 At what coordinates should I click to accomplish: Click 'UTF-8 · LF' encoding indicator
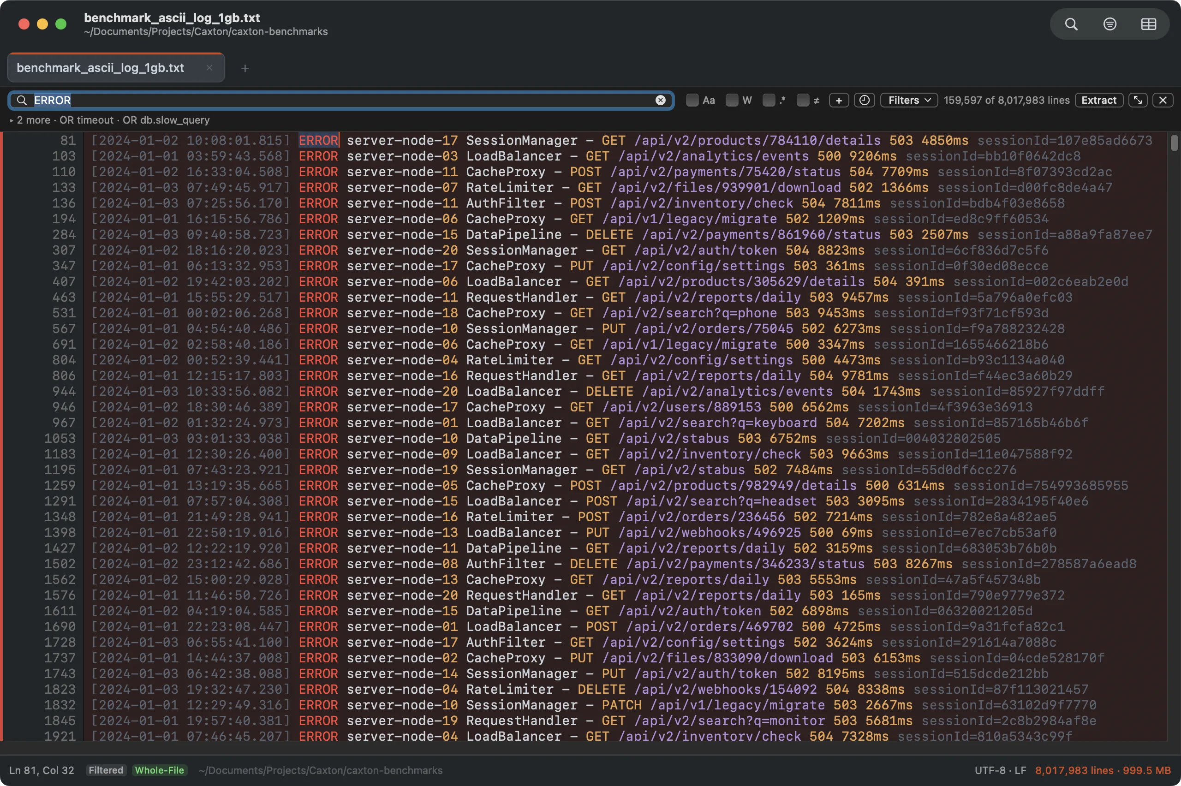pos(1000,770)
